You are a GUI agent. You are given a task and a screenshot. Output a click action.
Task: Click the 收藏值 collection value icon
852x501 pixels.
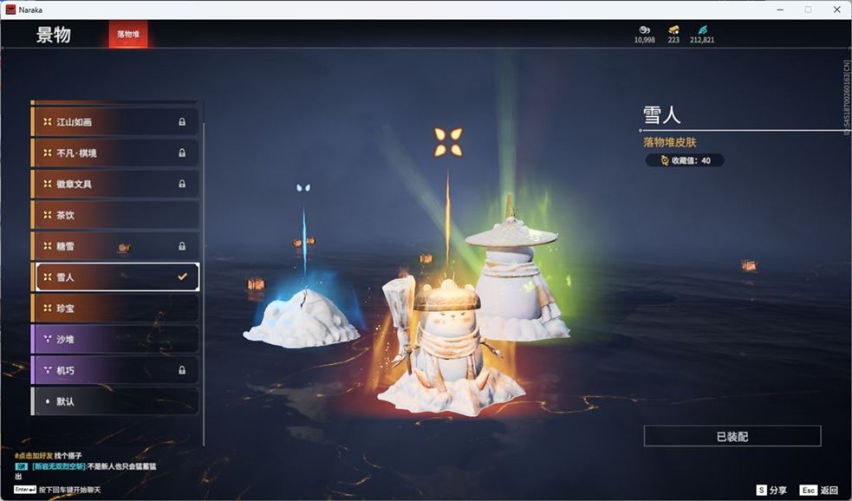point(665,160)
